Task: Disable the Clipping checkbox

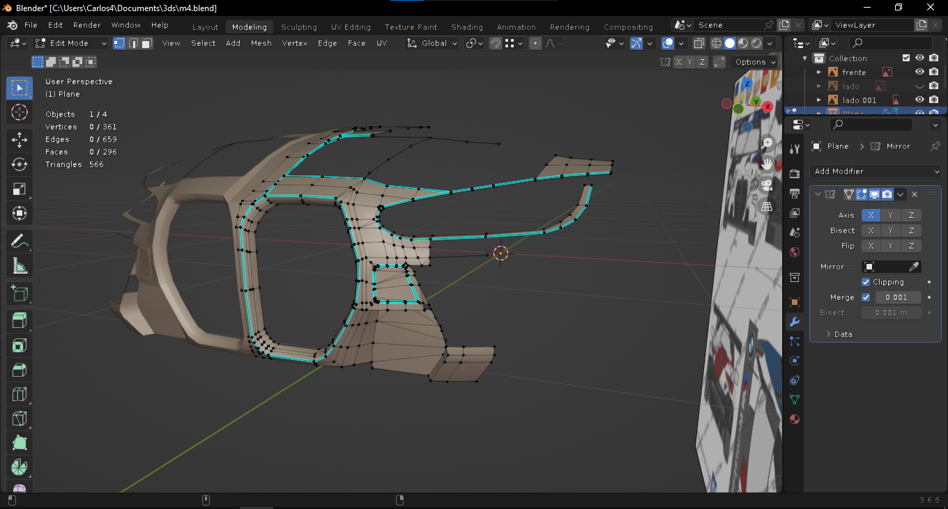Action: 866,282
